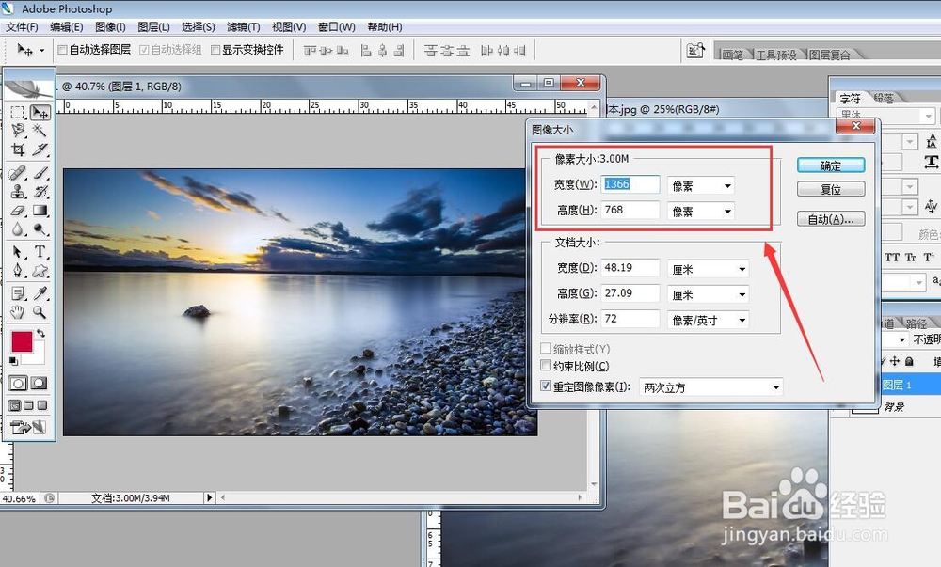Reset to default black and white colors
This screenshot has height=567, width=941.
12,361
